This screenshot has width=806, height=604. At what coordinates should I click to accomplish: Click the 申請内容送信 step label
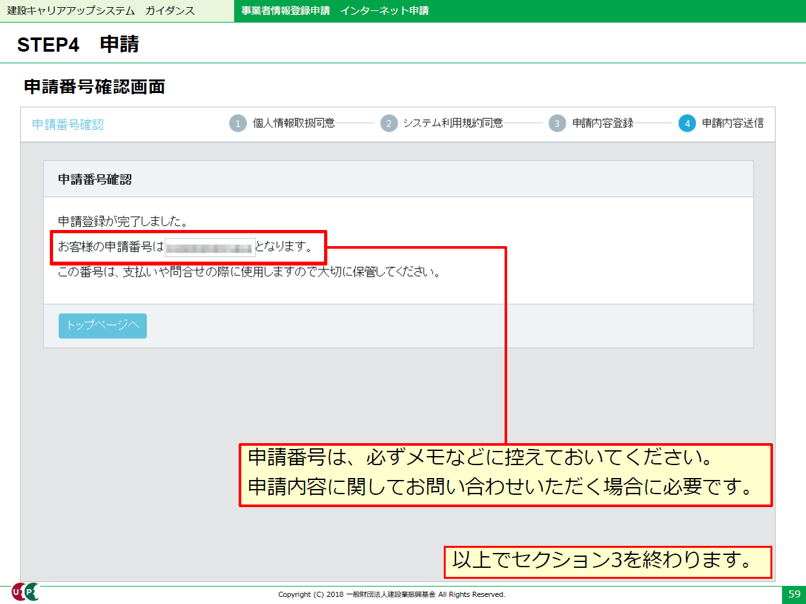[x=733, y=123]
